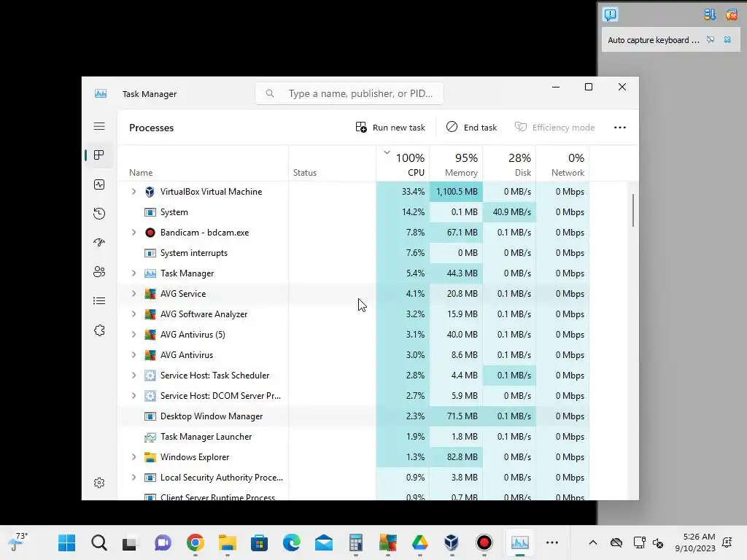This screenshot has height=560, width=747.
Task: Sort processes by CPU column header
Action: pos(403,163)
